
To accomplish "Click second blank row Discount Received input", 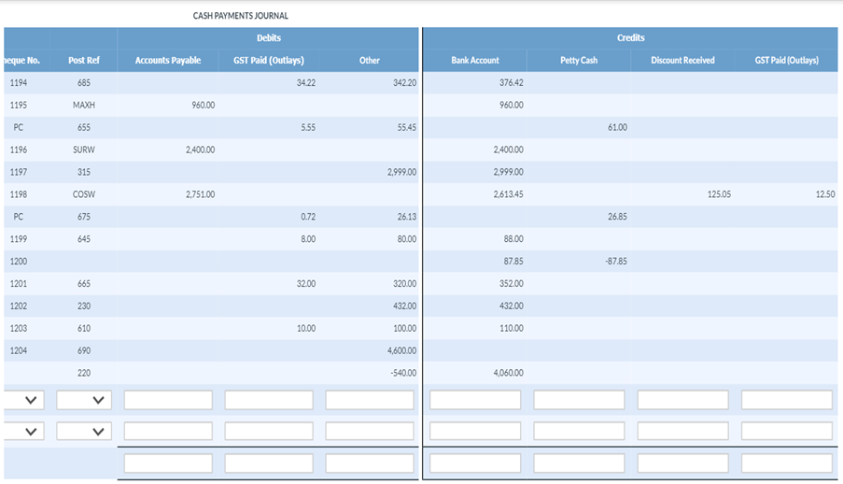I will click(682, 432).
